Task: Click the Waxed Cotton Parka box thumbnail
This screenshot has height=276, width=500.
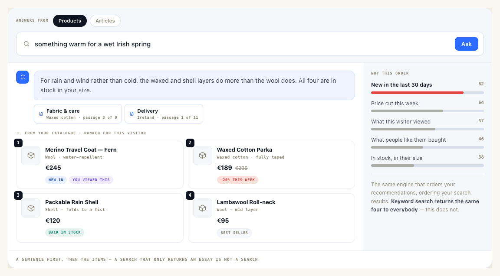Action: click(x=203, y=156)
